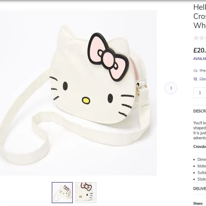
Task: Click the bold 'Crossbo...' subheading
Action: click(200, 147)
